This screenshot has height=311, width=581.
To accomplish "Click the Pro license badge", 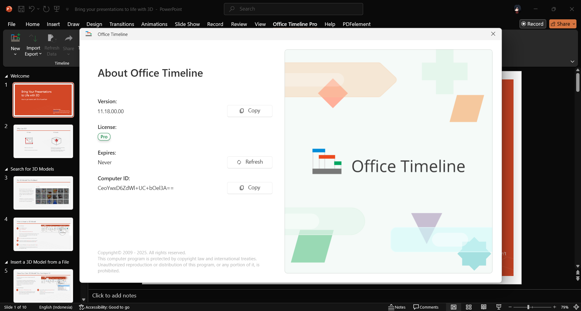I will pos(104,137).
